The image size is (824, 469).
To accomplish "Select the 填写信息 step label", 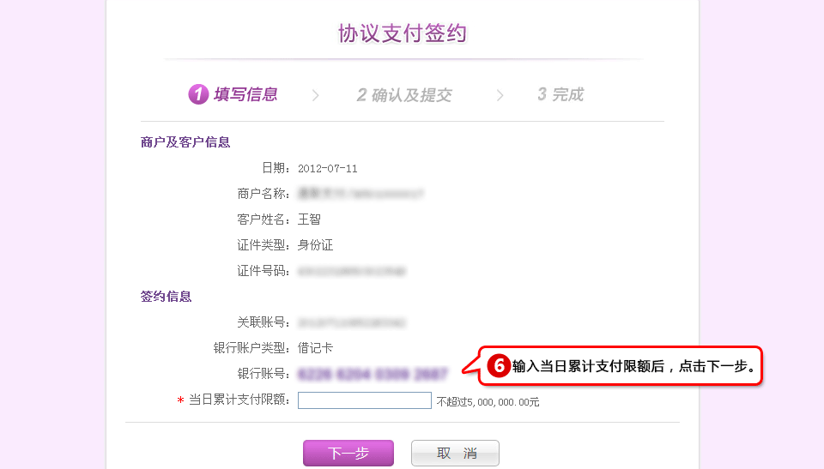I will pos(245,94).
